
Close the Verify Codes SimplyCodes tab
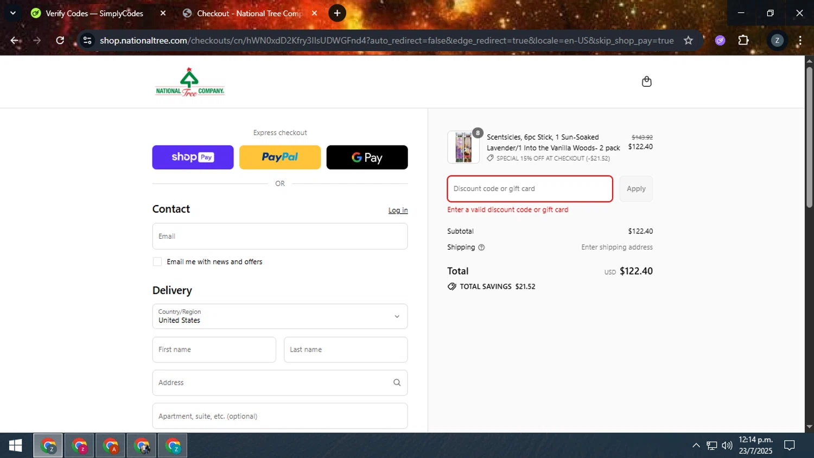[x=163, y=13]
